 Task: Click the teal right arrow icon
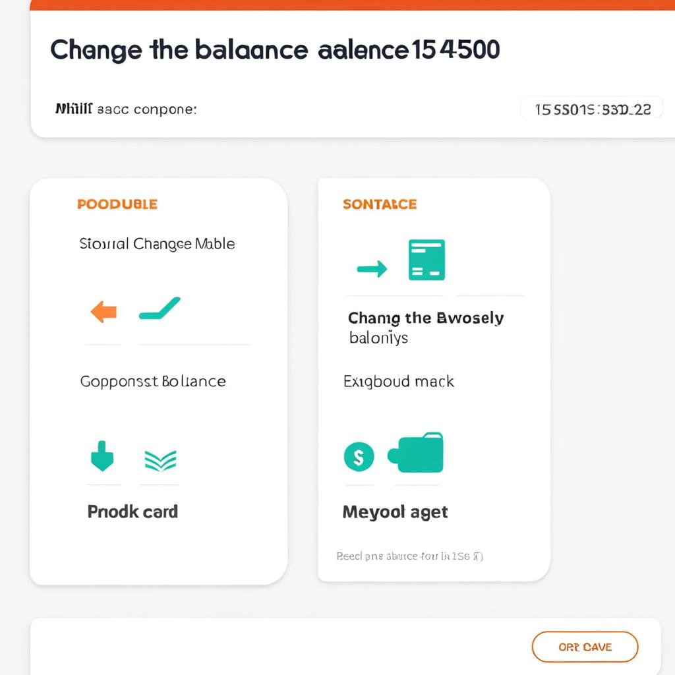point(372,268)
